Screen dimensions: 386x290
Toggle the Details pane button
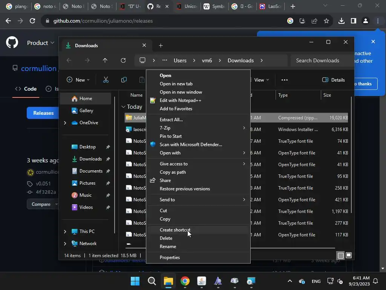pyautogui.click(x=333, y=80)
